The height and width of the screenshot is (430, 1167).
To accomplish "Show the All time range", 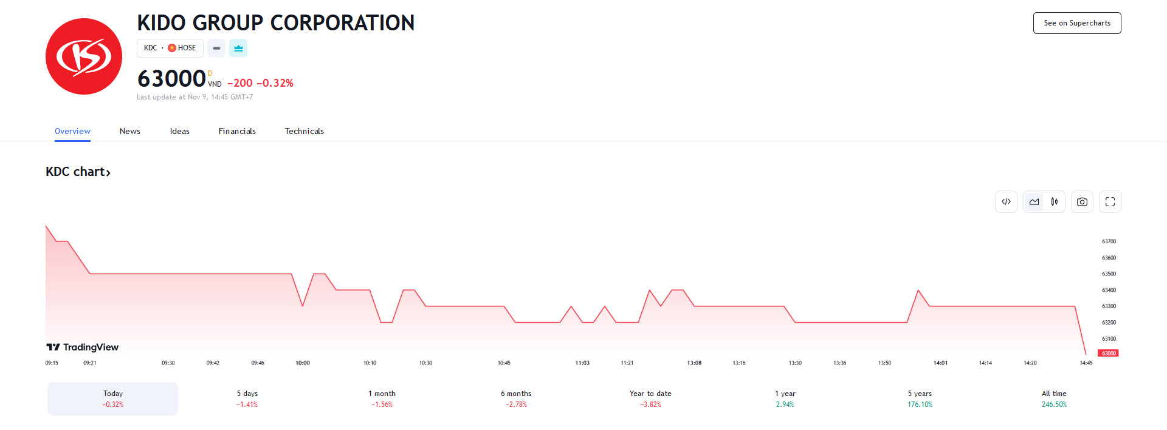I will 1054,398.
